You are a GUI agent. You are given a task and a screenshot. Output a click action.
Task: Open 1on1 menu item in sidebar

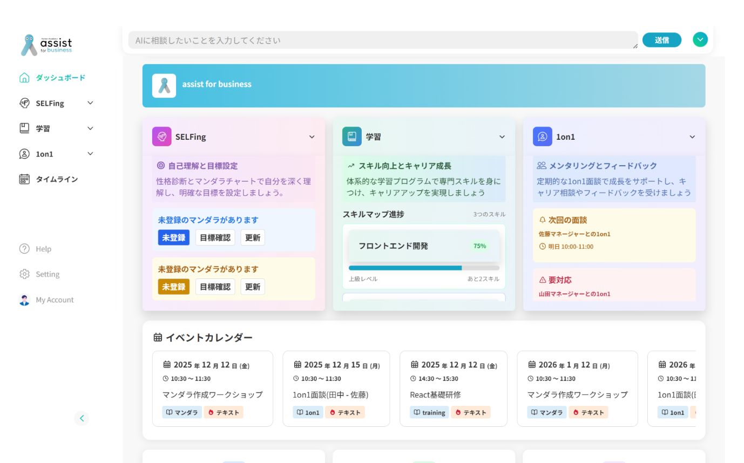pyautogui.click(x=44, y=154)
